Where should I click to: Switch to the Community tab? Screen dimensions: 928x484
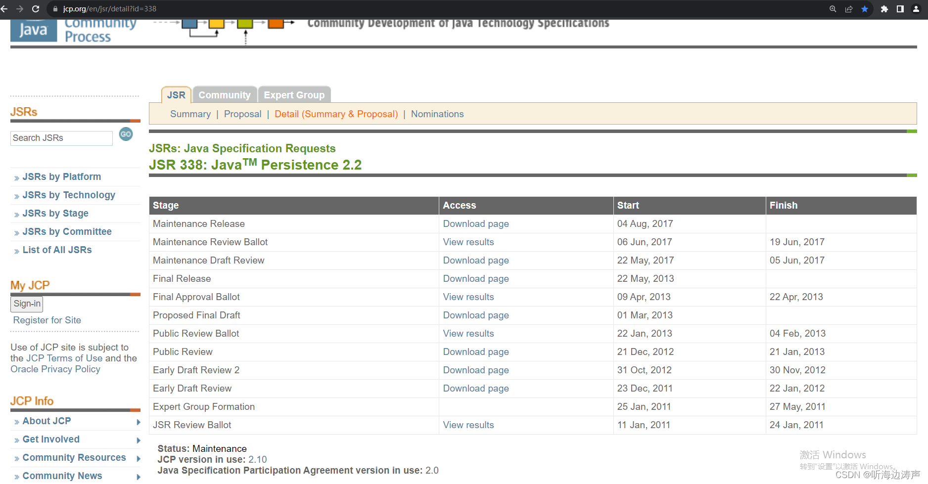click(225, 94)
